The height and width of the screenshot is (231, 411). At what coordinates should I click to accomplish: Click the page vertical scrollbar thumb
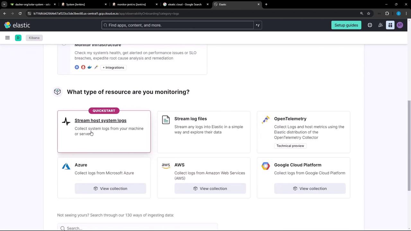(x=409, y=146)
